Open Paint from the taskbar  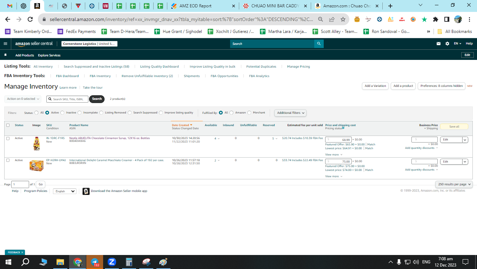[x=163, y=262]
